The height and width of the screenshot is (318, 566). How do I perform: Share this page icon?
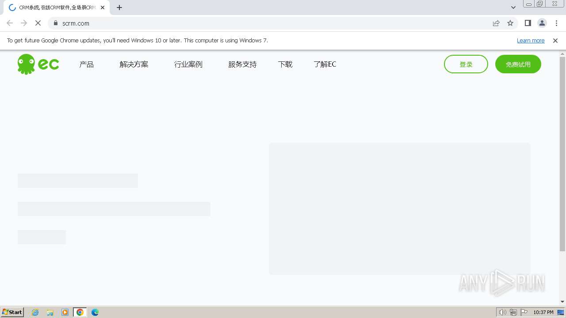coord(496,23)
